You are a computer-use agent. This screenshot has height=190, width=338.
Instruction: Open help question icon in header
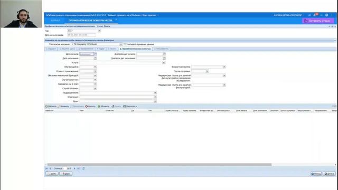(326, 15)
